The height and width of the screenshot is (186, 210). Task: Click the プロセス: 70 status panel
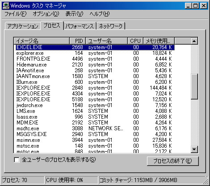(x=23, y=180)
